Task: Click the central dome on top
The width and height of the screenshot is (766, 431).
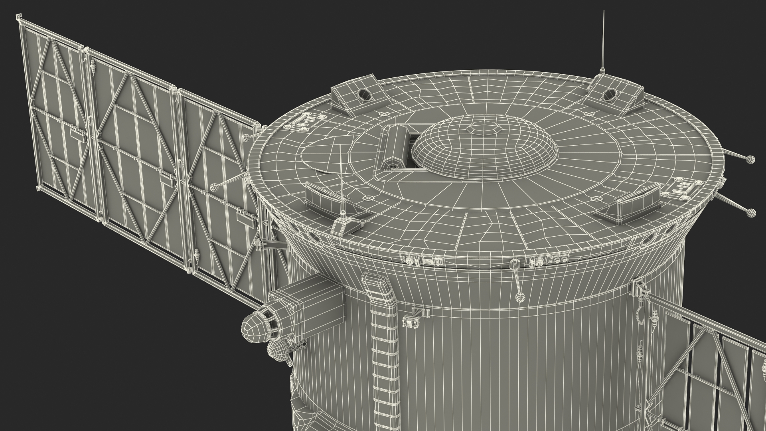Action: [484, 154]
